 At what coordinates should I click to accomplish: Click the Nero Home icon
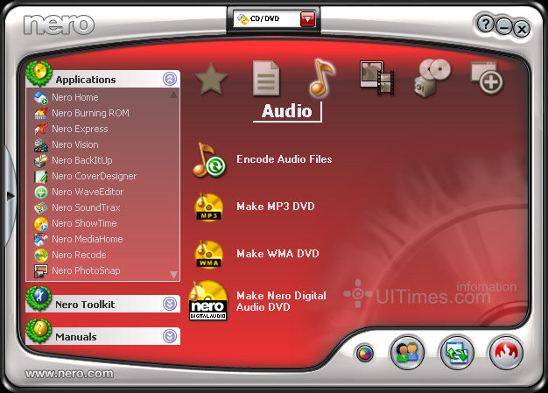41,97
